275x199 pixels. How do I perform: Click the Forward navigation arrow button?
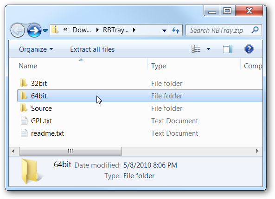click(34, 30)
